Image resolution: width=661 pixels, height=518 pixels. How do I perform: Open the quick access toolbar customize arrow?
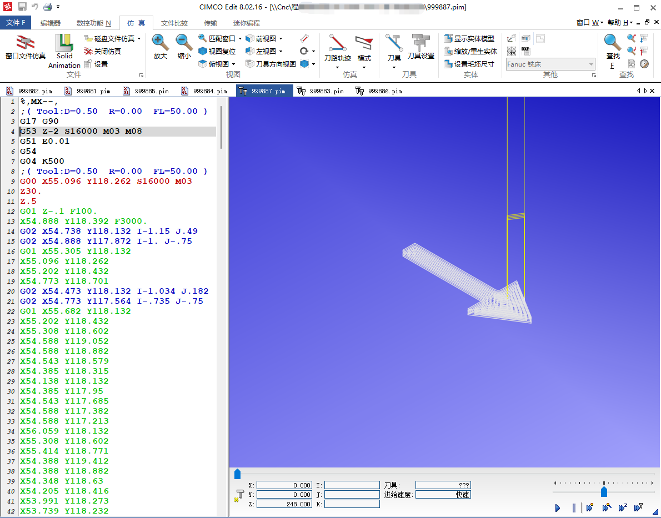[58, 7]
